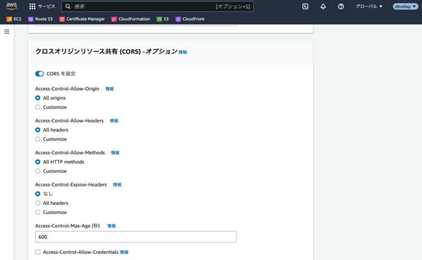Toggle the CORS を設定 switch off
The height and width of the screenshot is (260, 422).
click(x=40, y=74)
